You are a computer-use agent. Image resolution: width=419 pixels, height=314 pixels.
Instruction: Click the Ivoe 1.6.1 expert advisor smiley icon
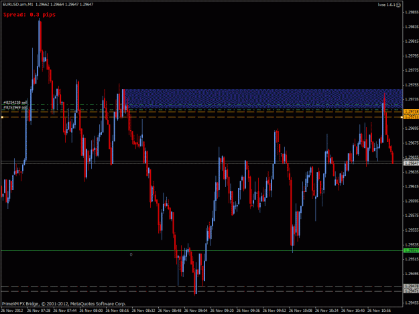click(x=398, y=5)
